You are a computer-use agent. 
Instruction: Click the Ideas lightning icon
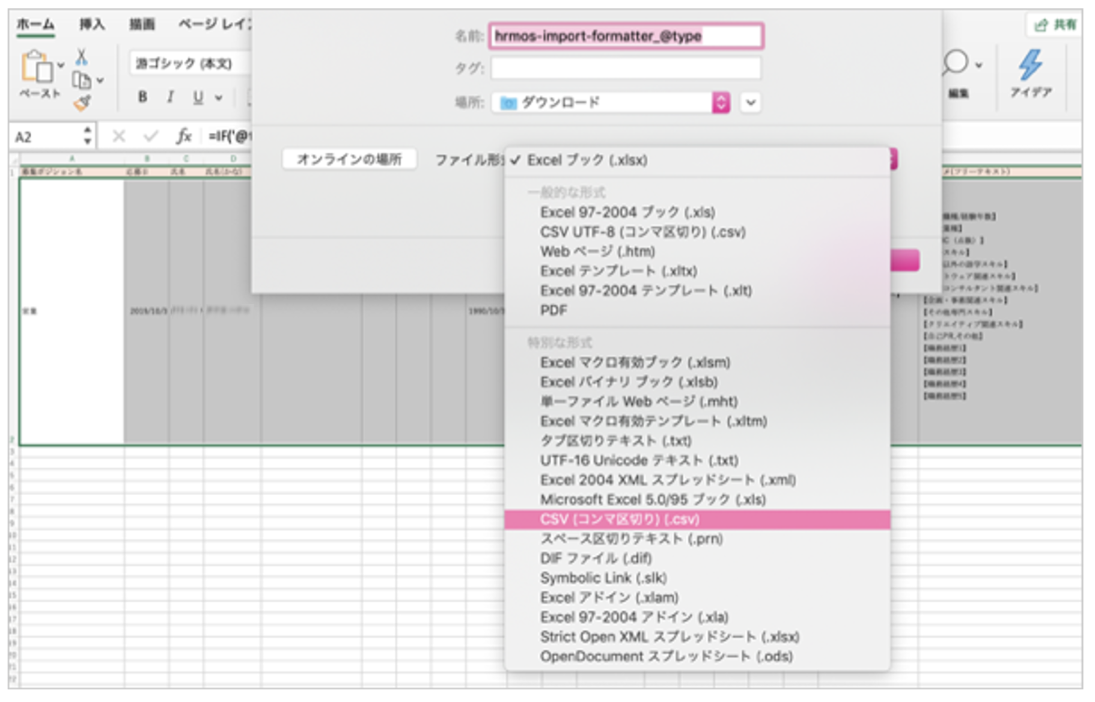1030,65
